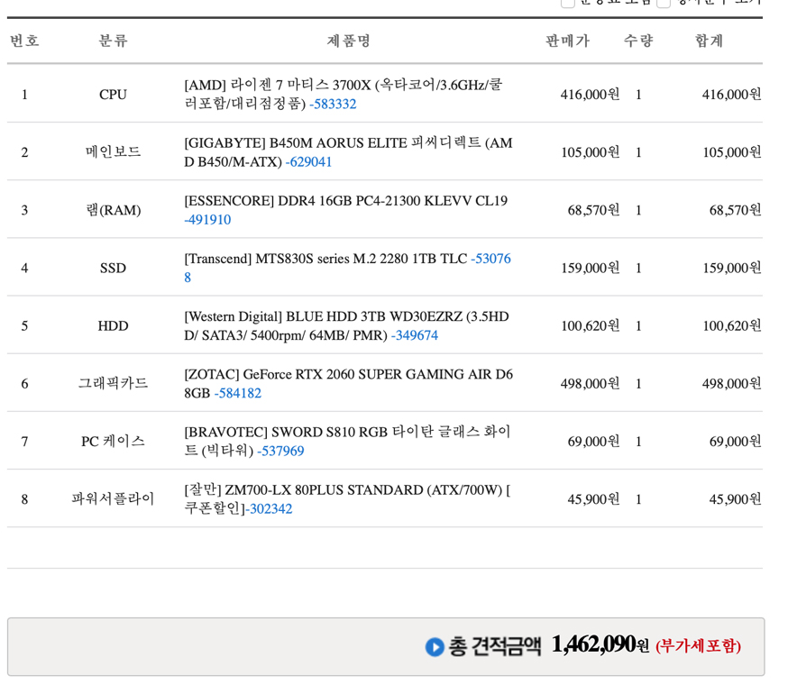Viewport: 797px width, 694px height.
Task: Click the GIGABYTE B450M AORUS ELITE product name
Action: (x=348, y=152)
